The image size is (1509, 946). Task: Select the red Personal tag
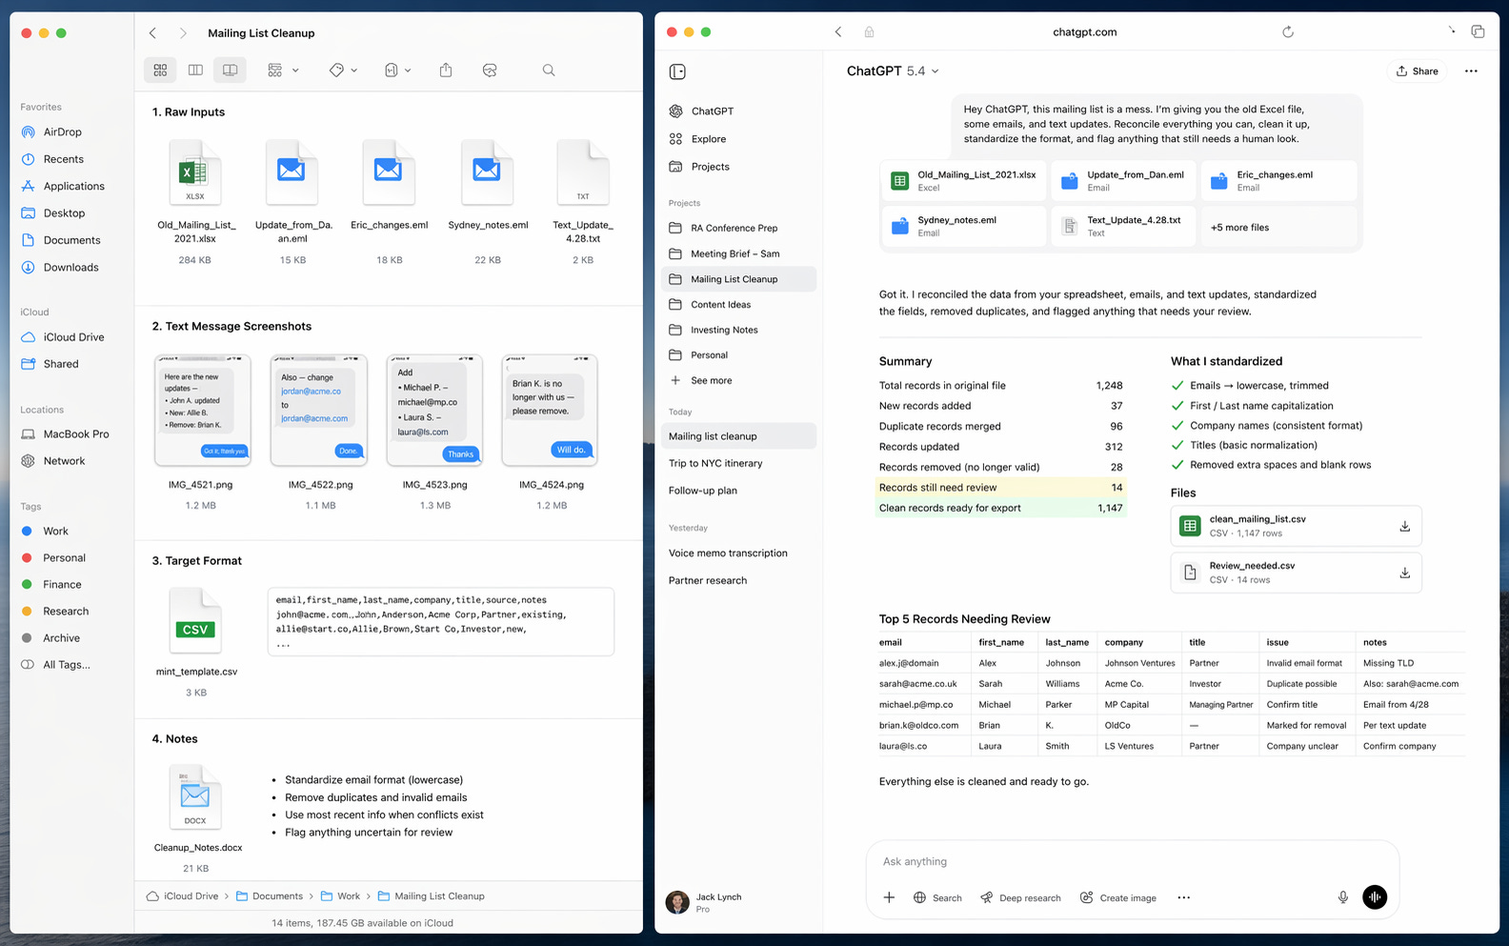(64, 558)
